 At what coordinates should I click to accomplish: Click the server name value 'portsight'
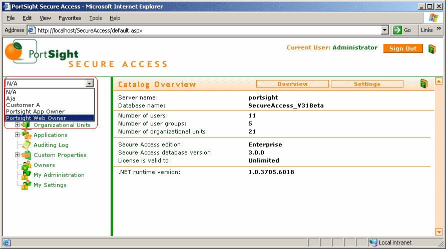coord(263,97)
